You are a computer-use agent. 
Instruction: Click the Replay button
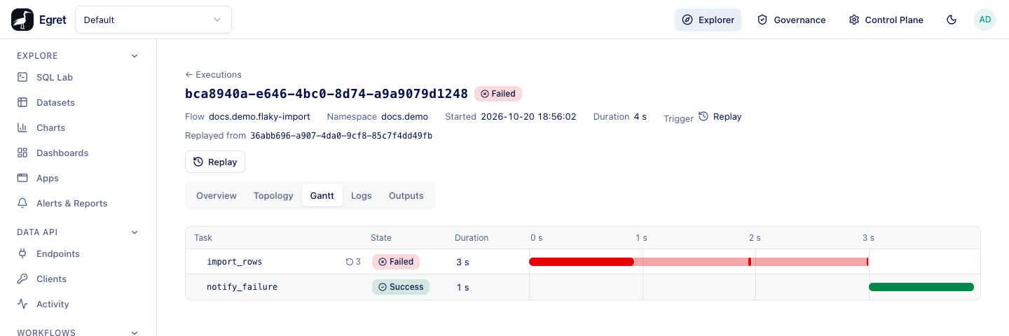(215, 162)
